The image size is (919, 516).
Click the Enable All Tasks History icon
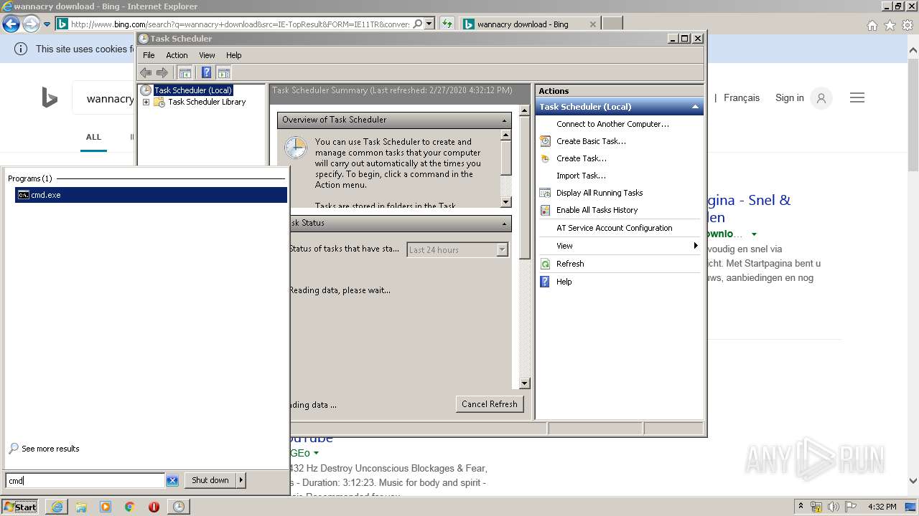click(x=546, y=210)
